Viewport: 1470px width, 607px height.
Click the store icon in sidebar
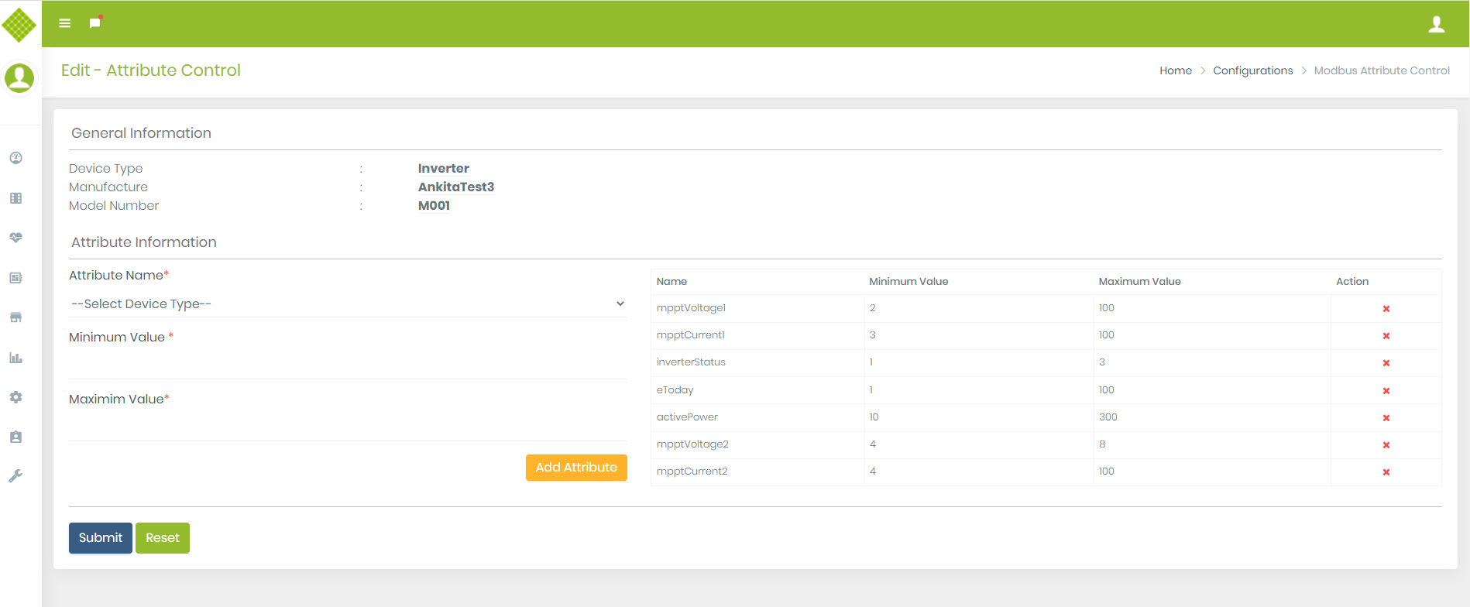click(x=15, y=317)
